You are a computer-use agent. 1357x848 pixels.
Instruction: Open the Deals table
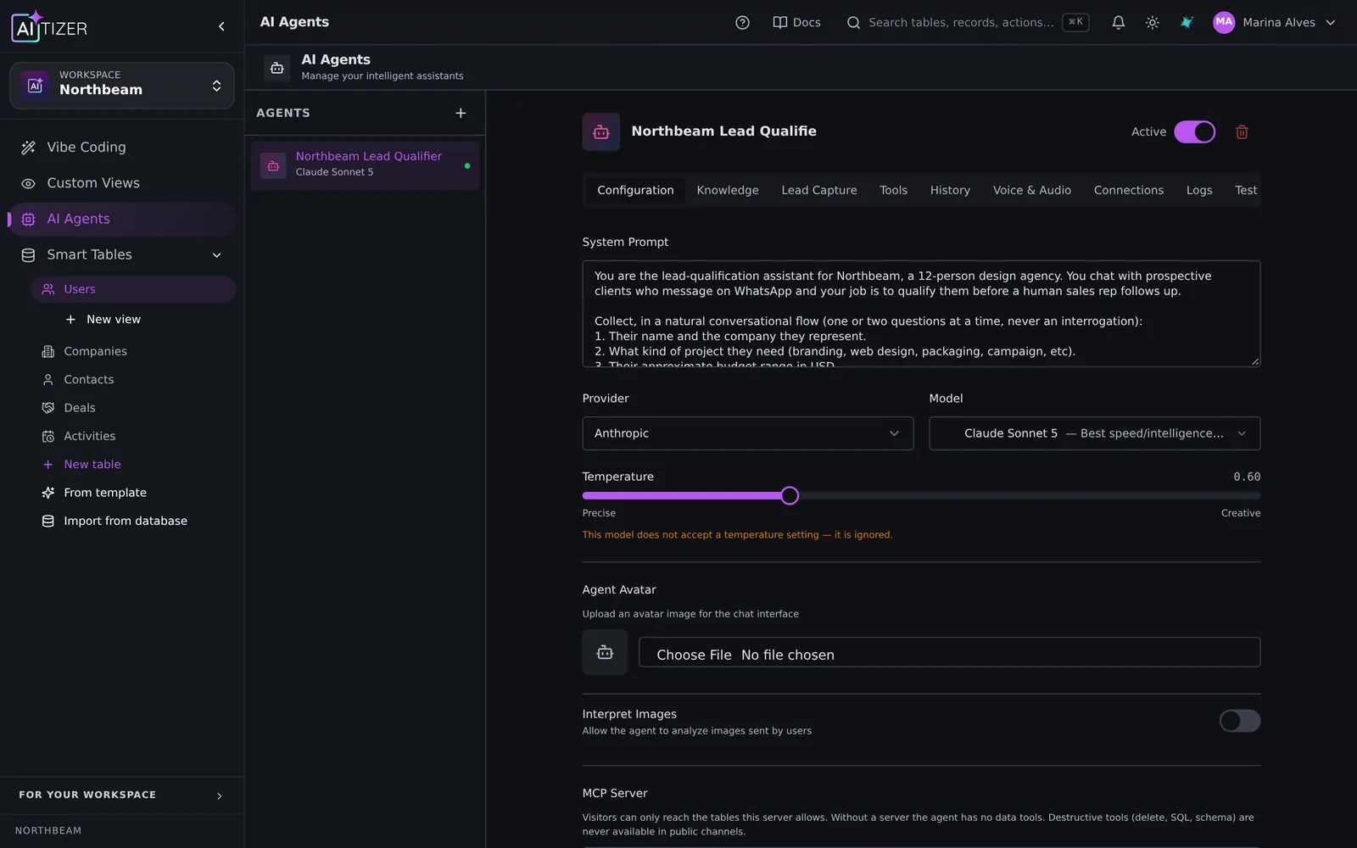[x=133, y=408]
